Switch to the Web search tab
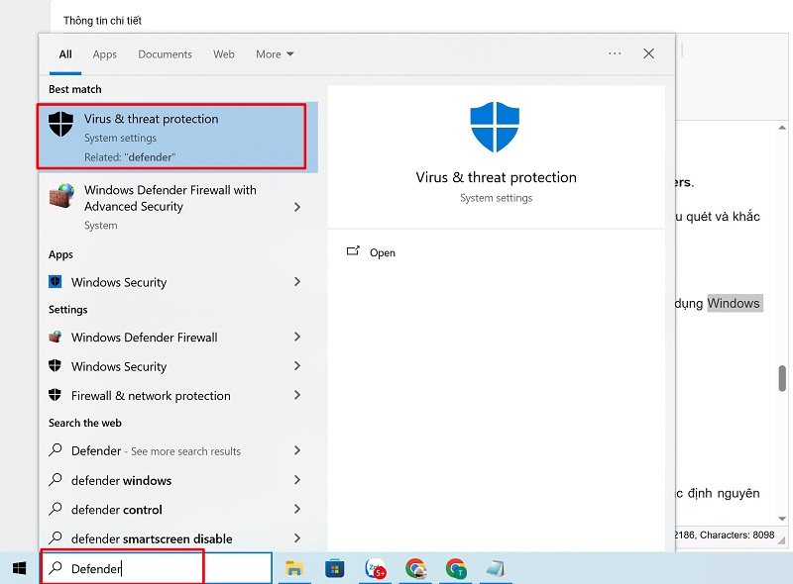Viewport: 793px width, 584px height. 224,54
